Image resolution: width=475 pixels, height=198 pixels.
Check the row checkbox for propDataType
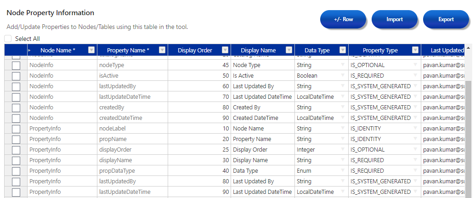point(16,171)
